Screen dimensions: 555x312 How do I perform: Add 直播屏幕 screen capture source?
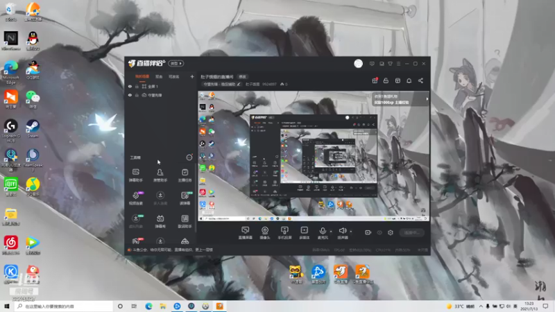point(246,233)
